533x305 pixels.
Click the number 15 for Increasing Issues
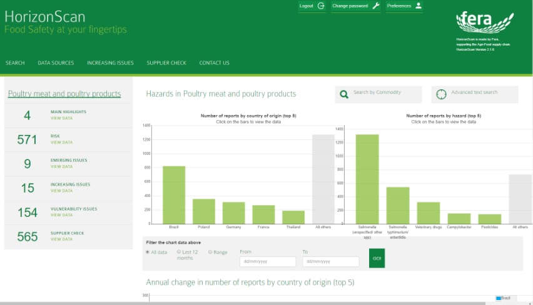(28, 188)
